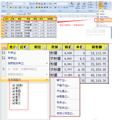Click the cell containing 18,112.00 in the enlarged table
Screen dimensions: 121x120
(97, 53)
